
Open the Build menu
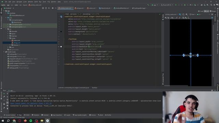tap(36, 2)
